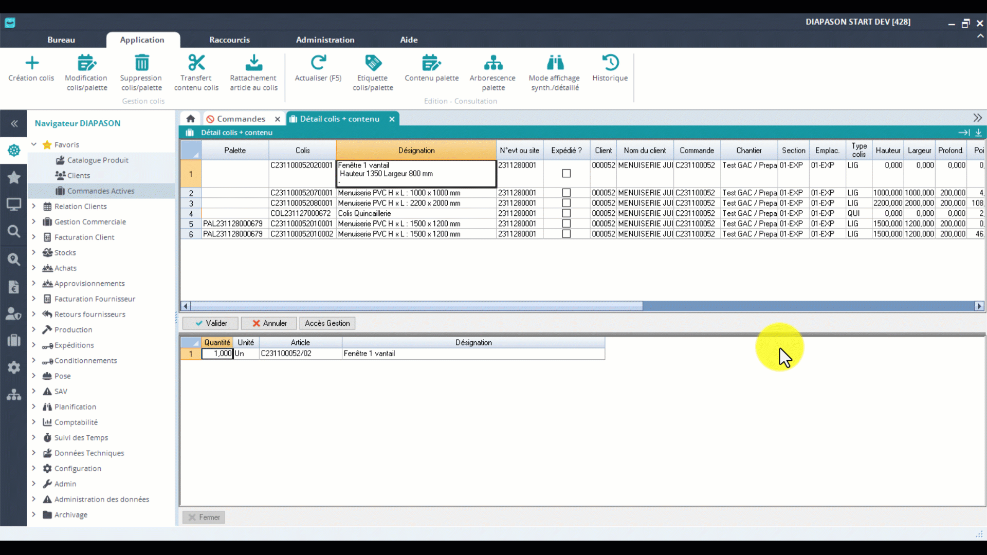The image size is (987, 555).
Task: Switch to the Administration ribbon tab
Action: [325, 40]
